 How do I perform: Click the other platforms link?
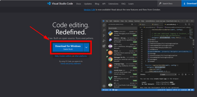[81, 56]
